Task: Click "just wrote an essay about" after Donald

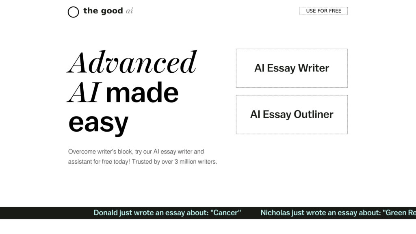Action: [x=164, y=213]
